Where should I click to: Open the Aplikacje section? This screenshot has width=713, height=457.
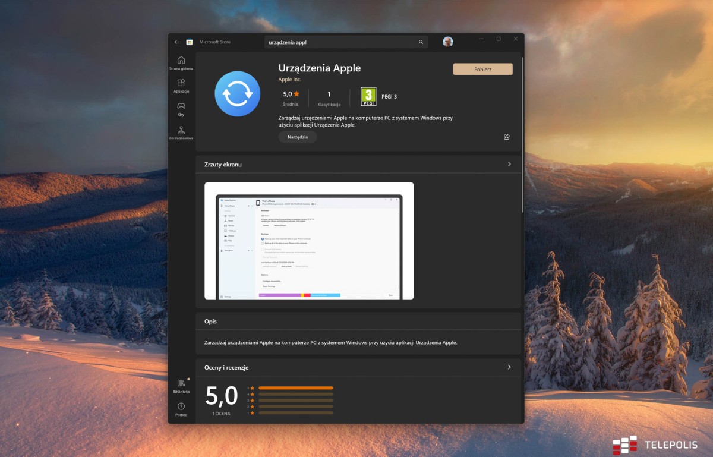pyautogui.click(x=181, y=86)
